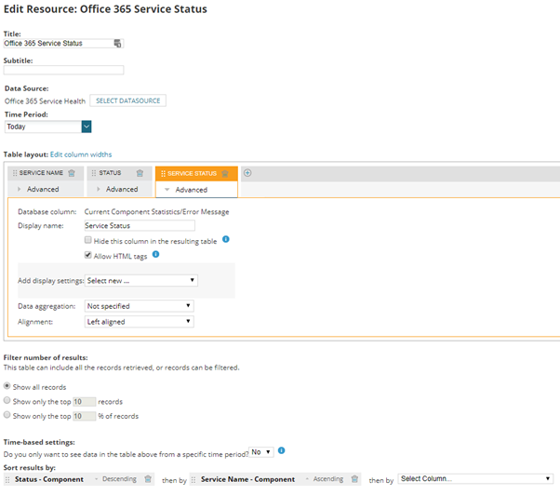Select the SERVICE NAME column tab
Viewport: 560px width, 495px height.
pos(46,173)
